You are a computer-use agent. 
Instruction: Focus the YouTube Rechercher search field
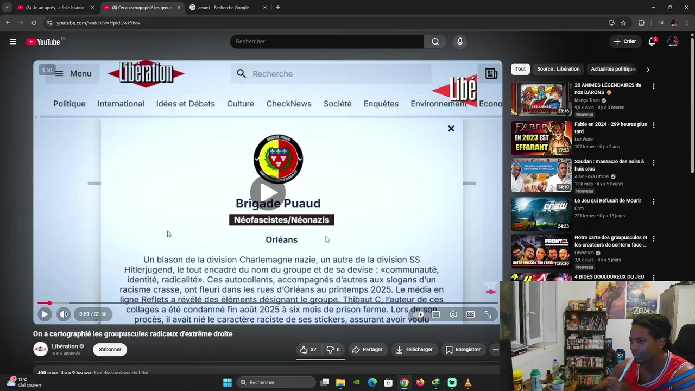pyautogui.click(x=327, y=41)
